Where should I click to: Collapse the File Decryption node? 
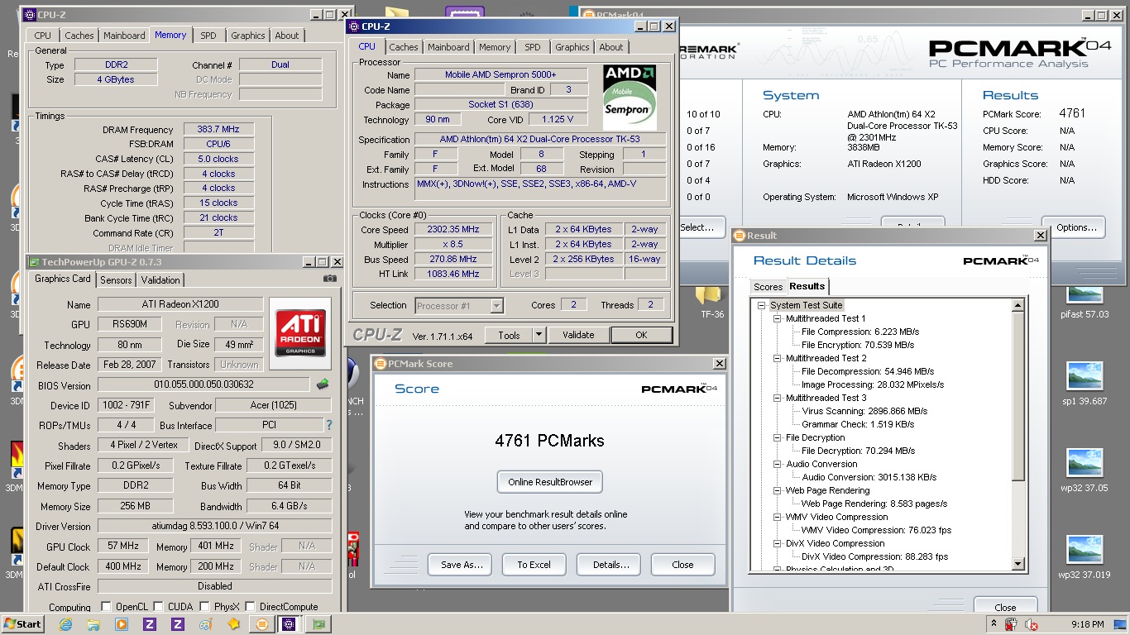click(x=777, y=437)
